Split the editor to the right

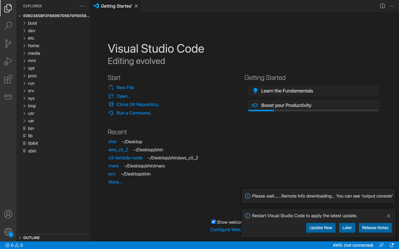[382, 6]
